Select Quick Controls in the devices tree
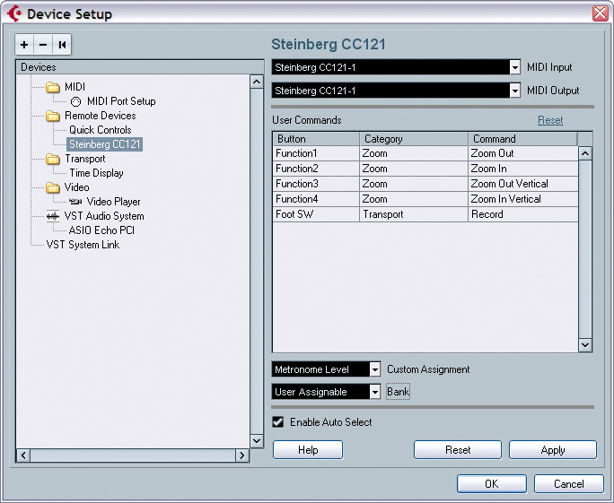Screen dimensions: 614x503 (100, 130)
